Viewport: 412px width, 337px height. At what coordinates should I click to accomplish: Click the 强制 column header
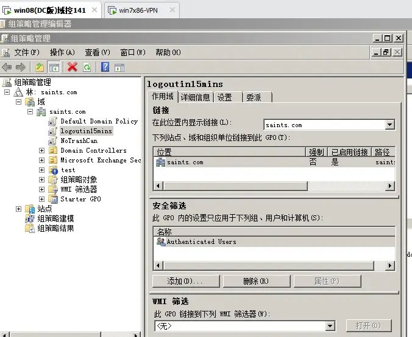pos(316,152)
